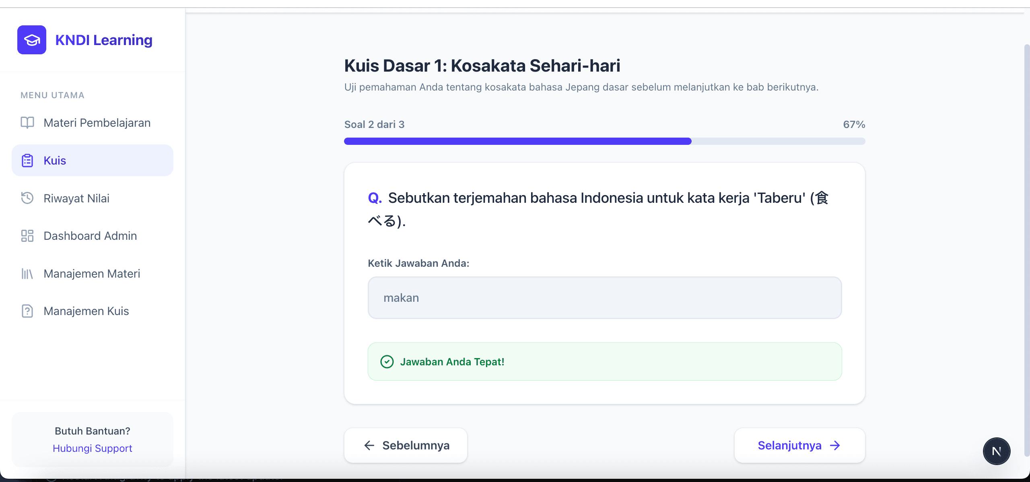The width and height of the screenshot is (1030, 482).
Task: Click the quiz description subtitle text
Action: 581,87
